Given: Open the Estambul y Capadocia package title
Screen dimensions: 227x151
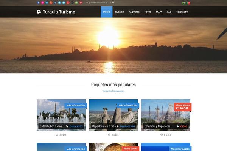Looking at the screenshot, I should pyautogui.click(x=157, y=126).
